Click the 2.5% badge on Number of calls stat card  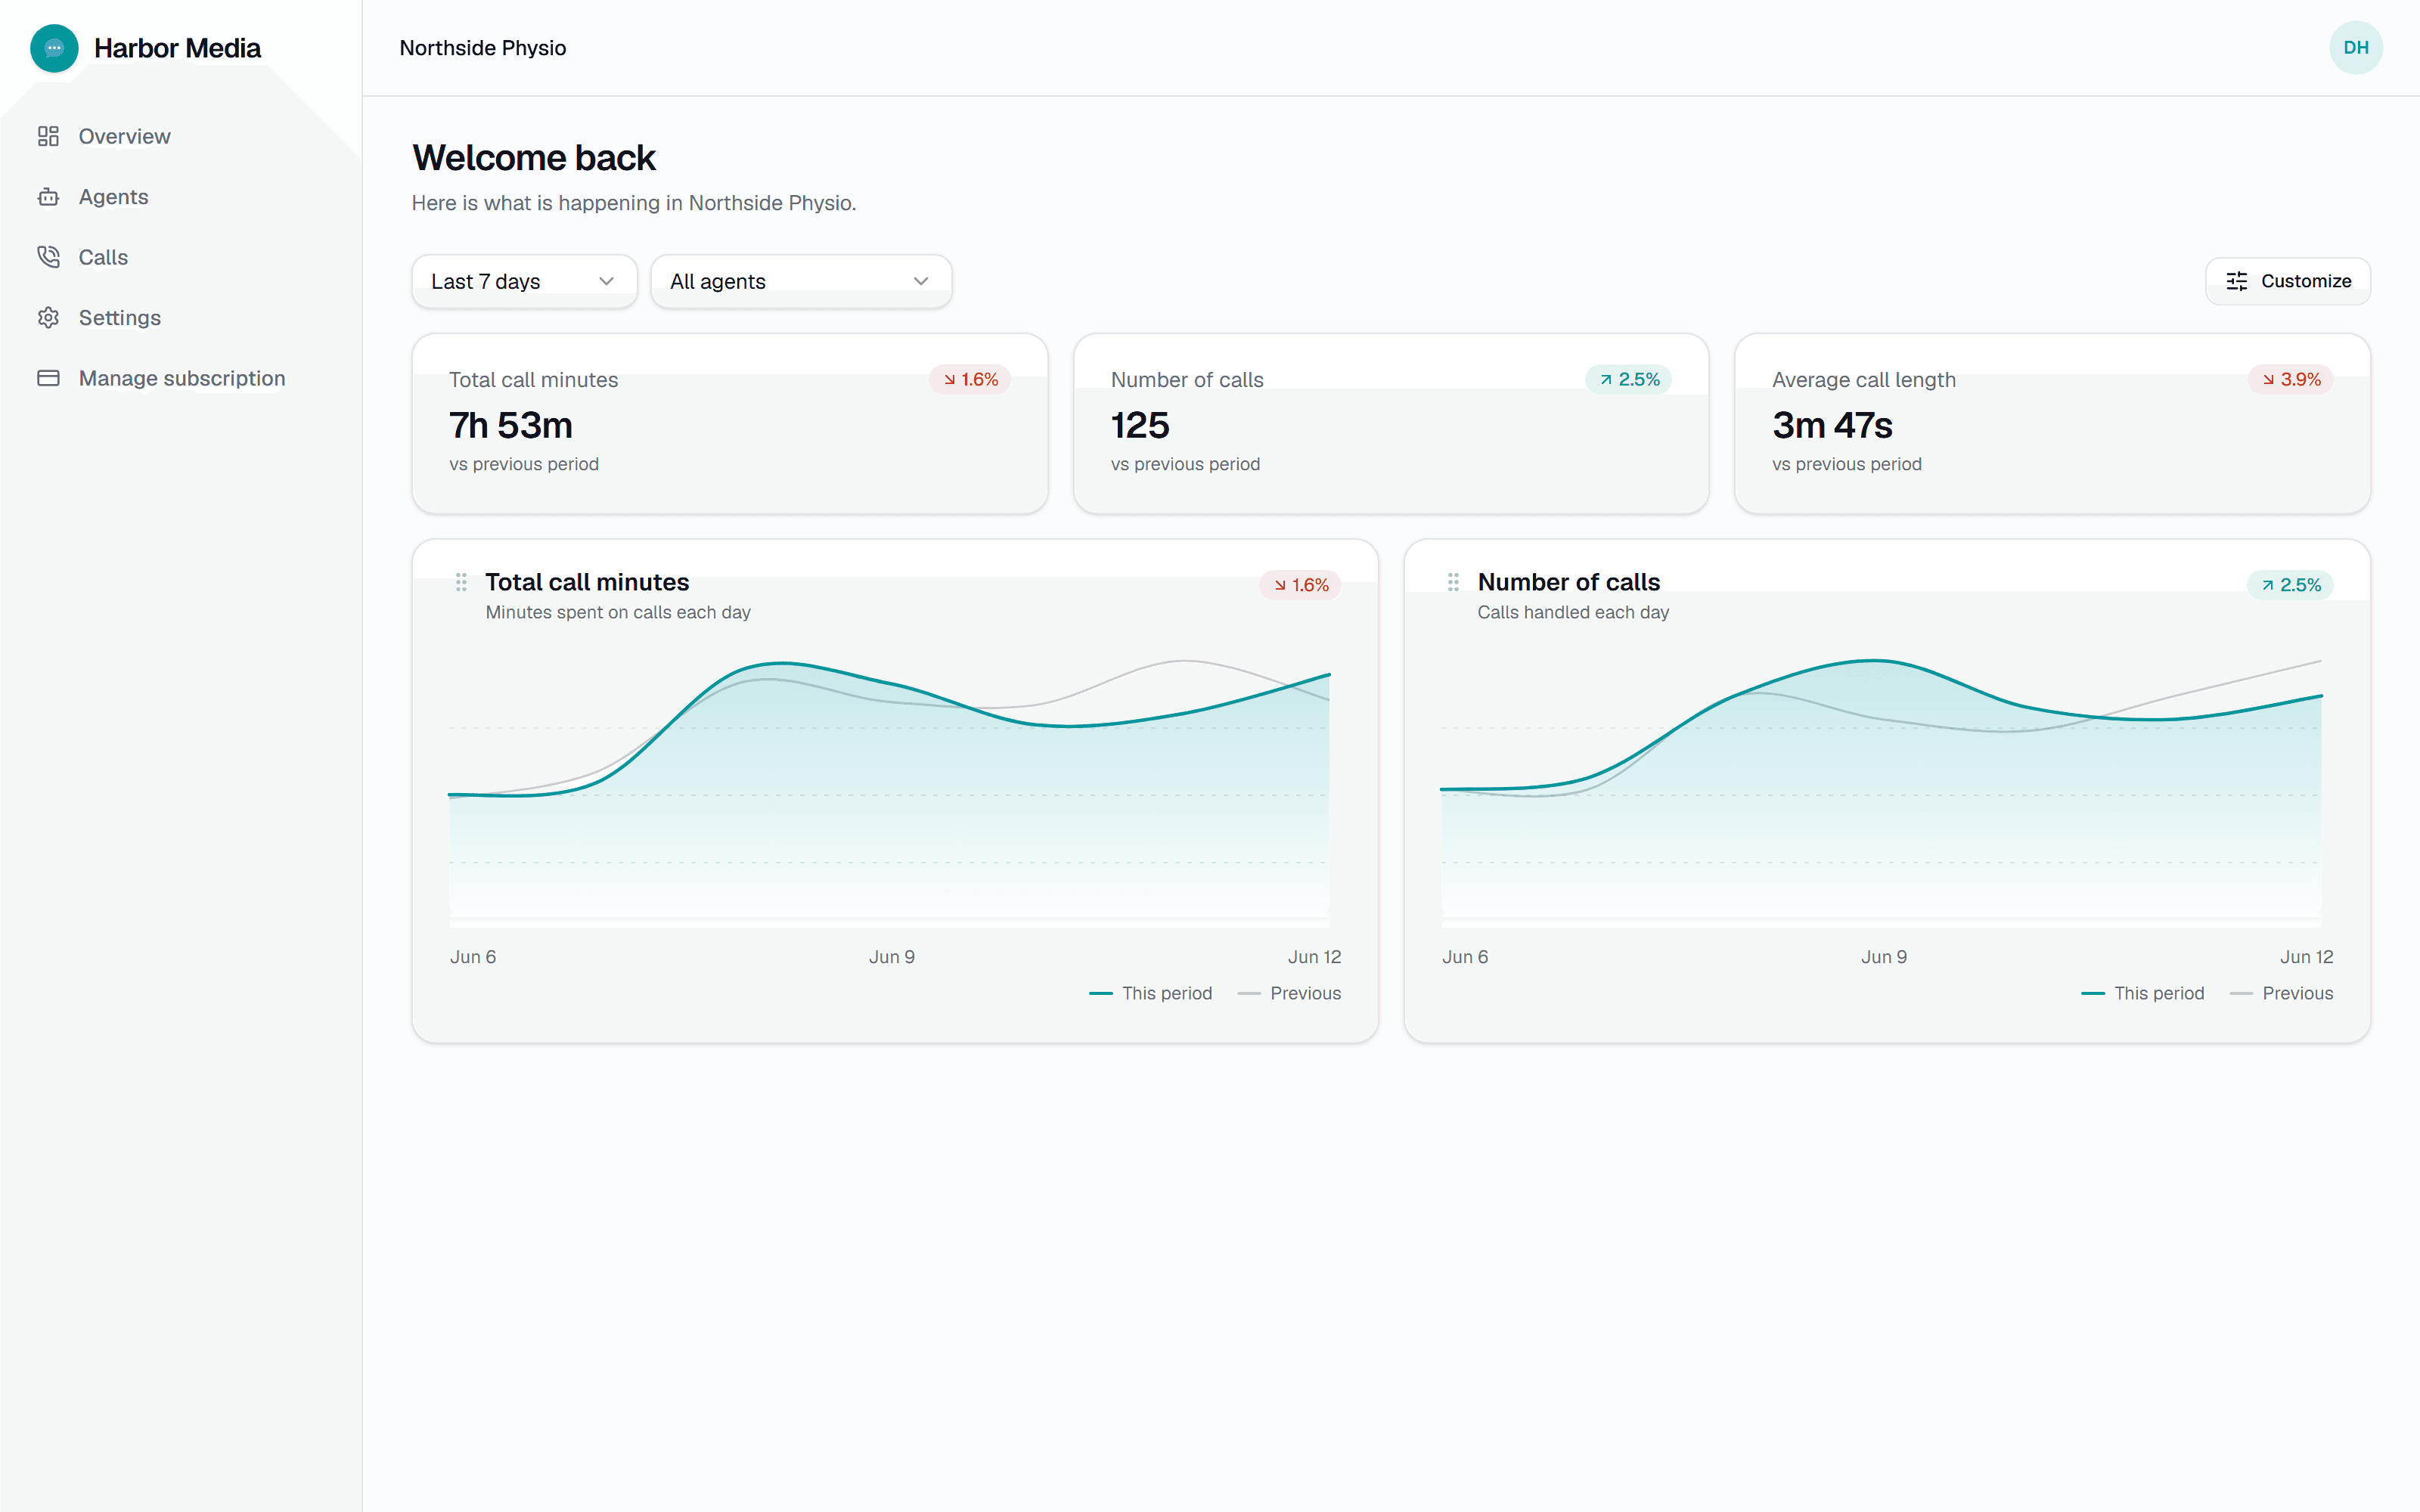(1629, 379)
